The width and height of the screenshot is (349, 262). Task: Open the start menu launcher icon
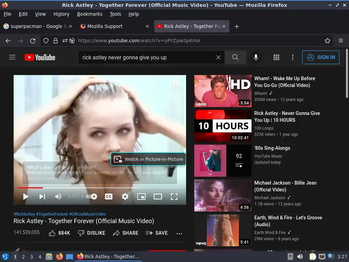pos(5,257)
